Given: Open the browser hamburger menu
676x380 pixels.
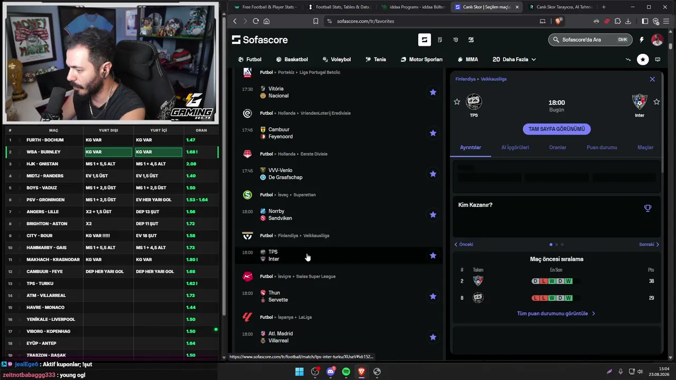Looking at the screenshot, I should [666, 21].
